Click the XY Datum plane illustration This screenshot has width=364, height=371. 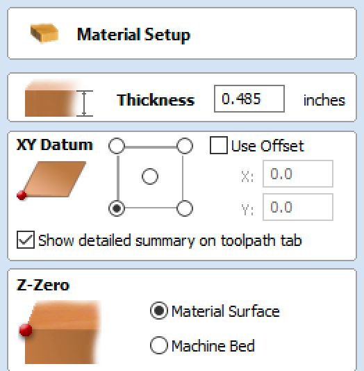(x=51, y=181)
